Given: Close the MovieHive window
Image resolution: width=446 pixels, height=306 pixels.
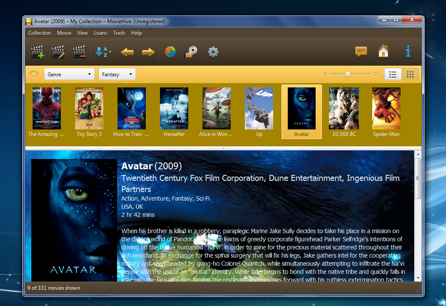Looking at the screenshot, I should 412,19.
